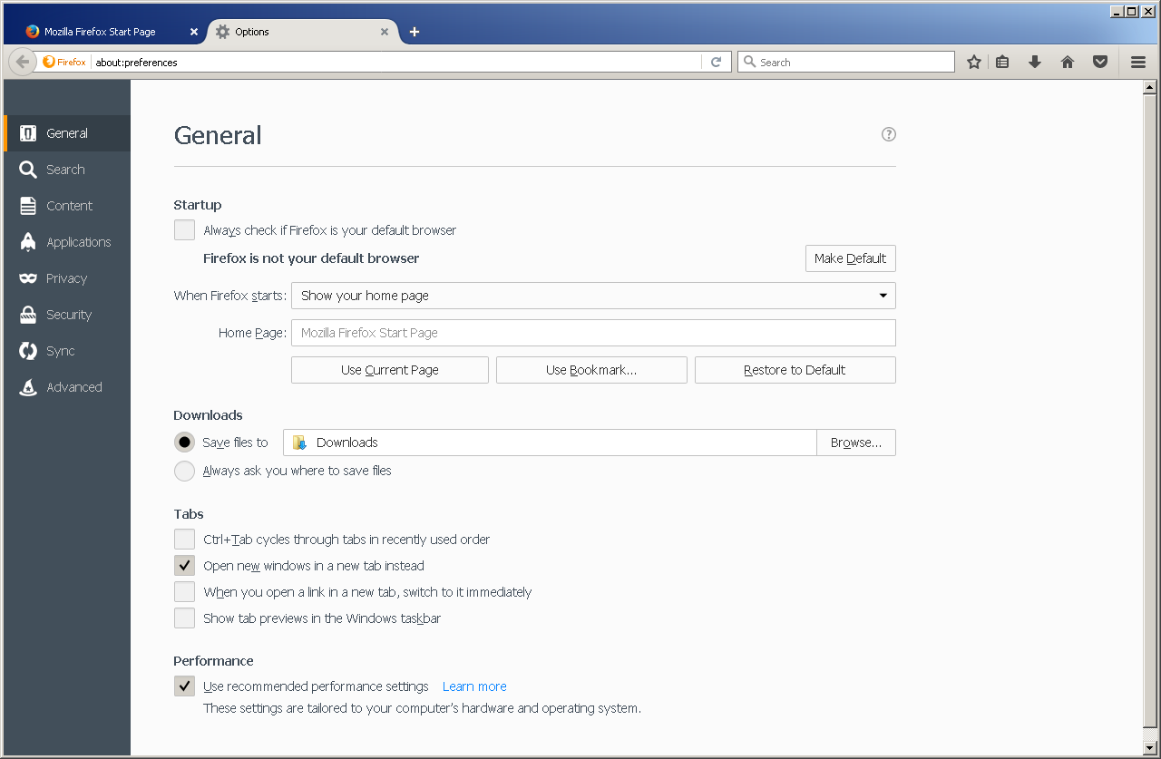
Task: Open the Downloads arrow panel
Action: 1035,62
